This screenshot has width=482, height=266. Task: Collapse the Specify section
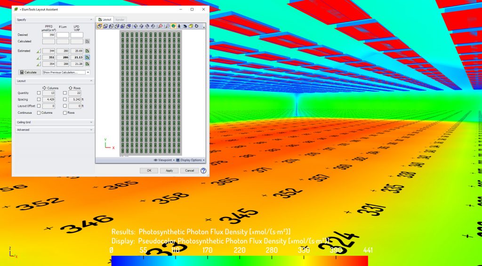click(x=91, y=20)
